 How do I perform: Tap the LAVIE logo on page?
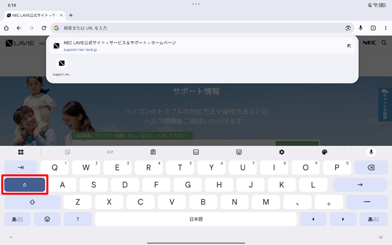point(20,43)
